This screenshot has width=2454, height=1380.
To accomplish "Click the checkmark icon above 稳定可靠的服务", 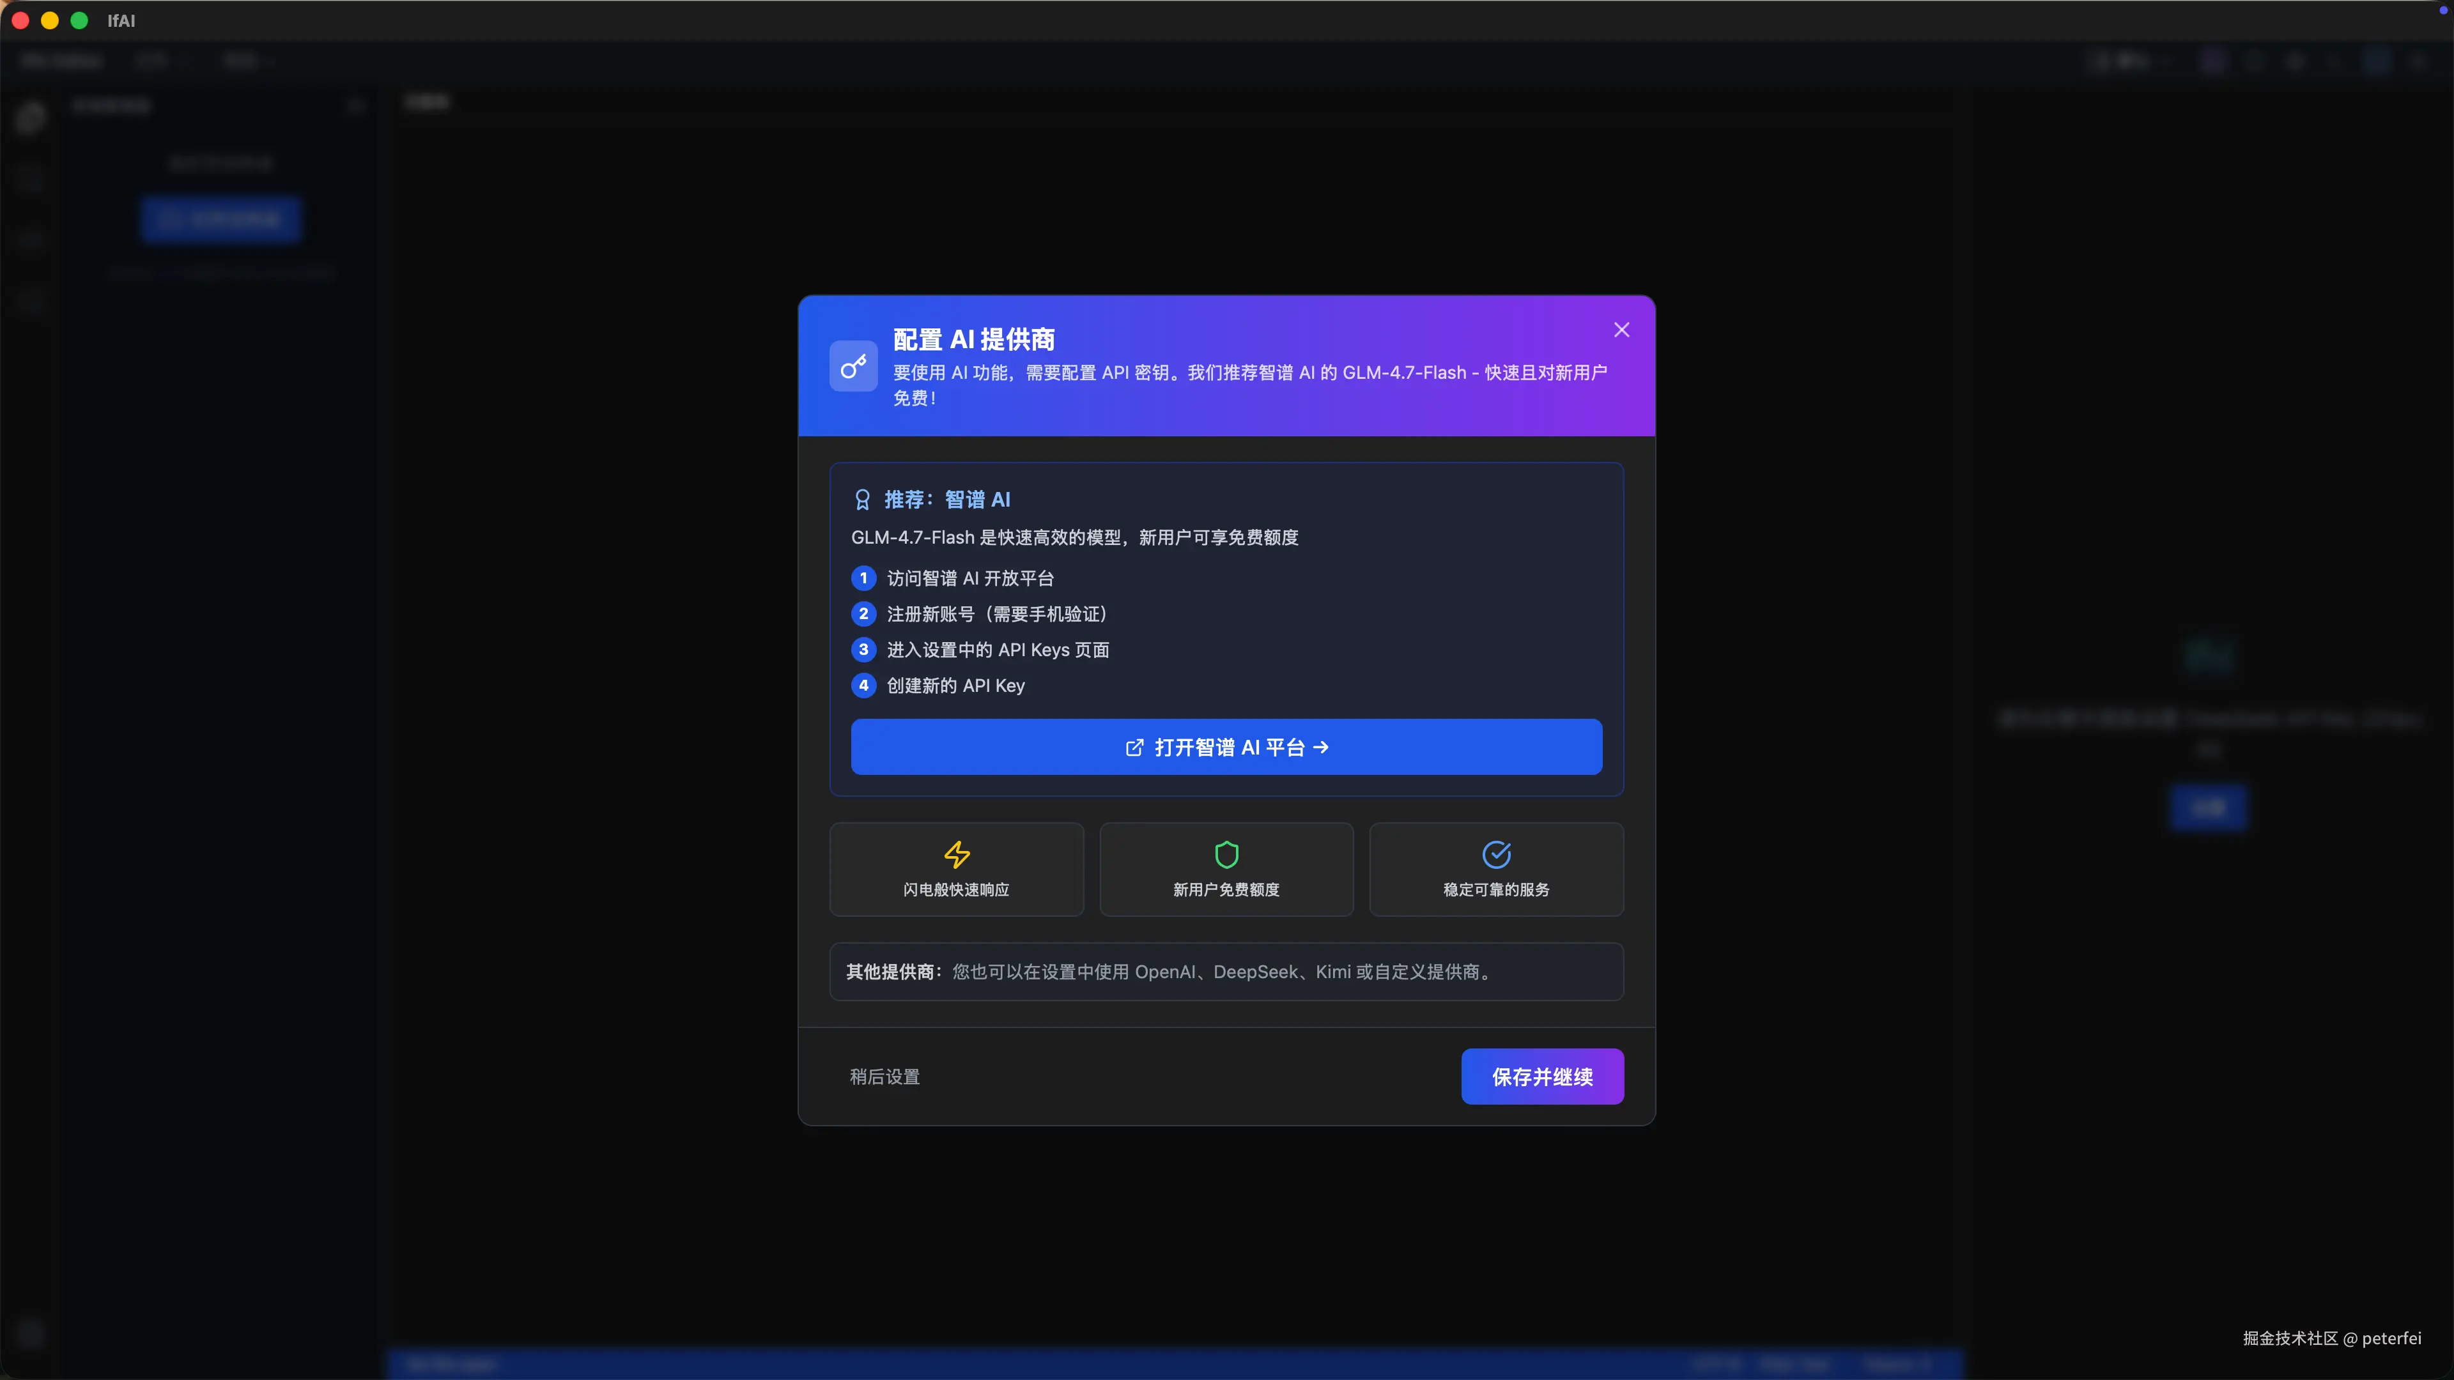I will coord(1495,854).
